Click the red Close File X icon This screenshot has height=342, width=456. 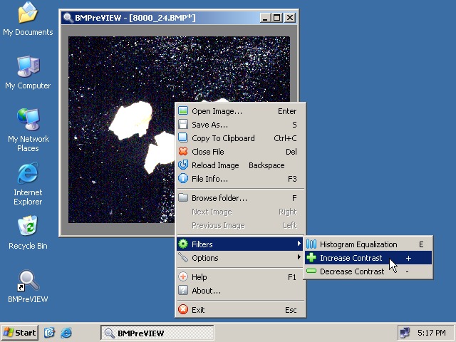[183, 152]
